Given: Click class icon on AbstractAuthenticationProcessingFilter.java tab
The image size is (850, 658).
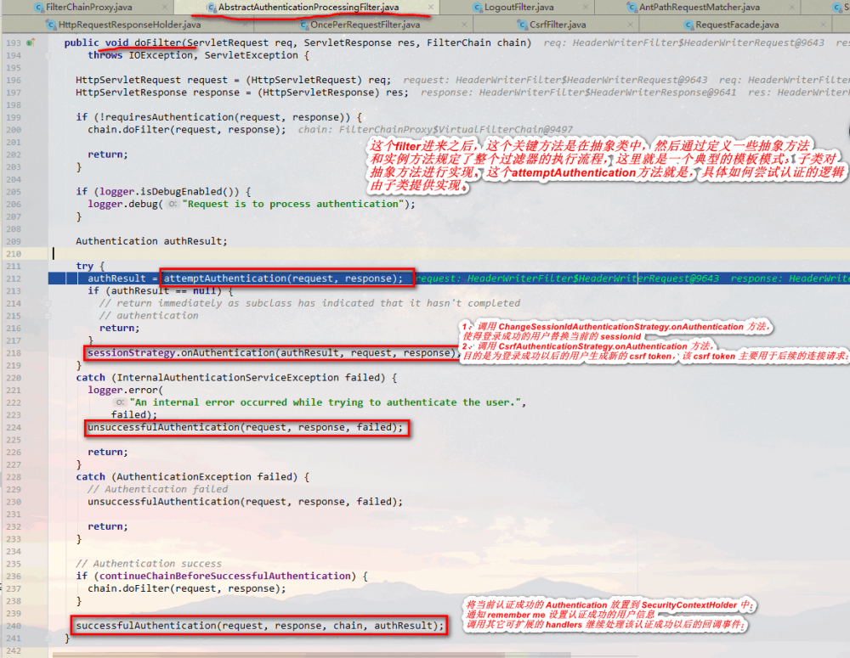Looking at the screenshot, I should 212,8.
